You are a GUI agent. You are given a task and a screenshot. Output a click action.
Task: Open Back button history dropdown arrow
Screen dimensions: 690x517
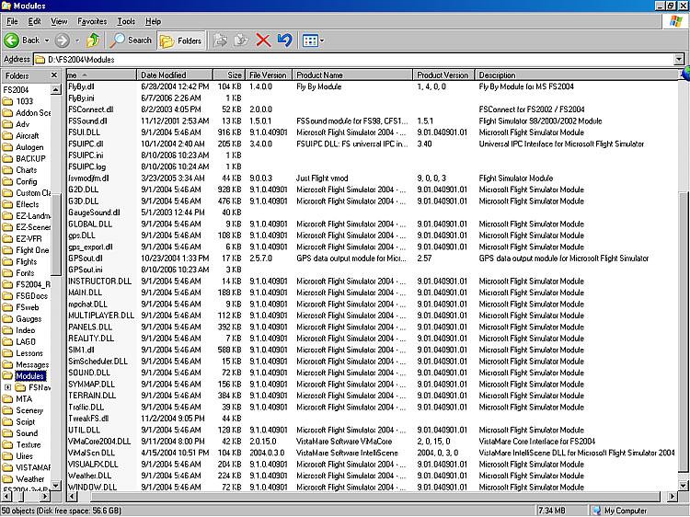[x=47, y=40]
